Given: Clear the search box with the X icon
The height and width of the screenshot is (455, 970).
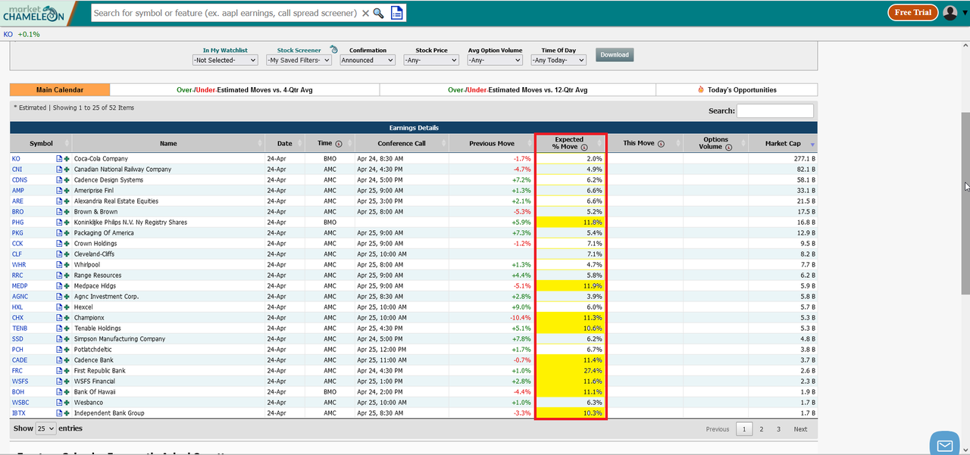Looking at the screenshot, I should pos(366,13).
